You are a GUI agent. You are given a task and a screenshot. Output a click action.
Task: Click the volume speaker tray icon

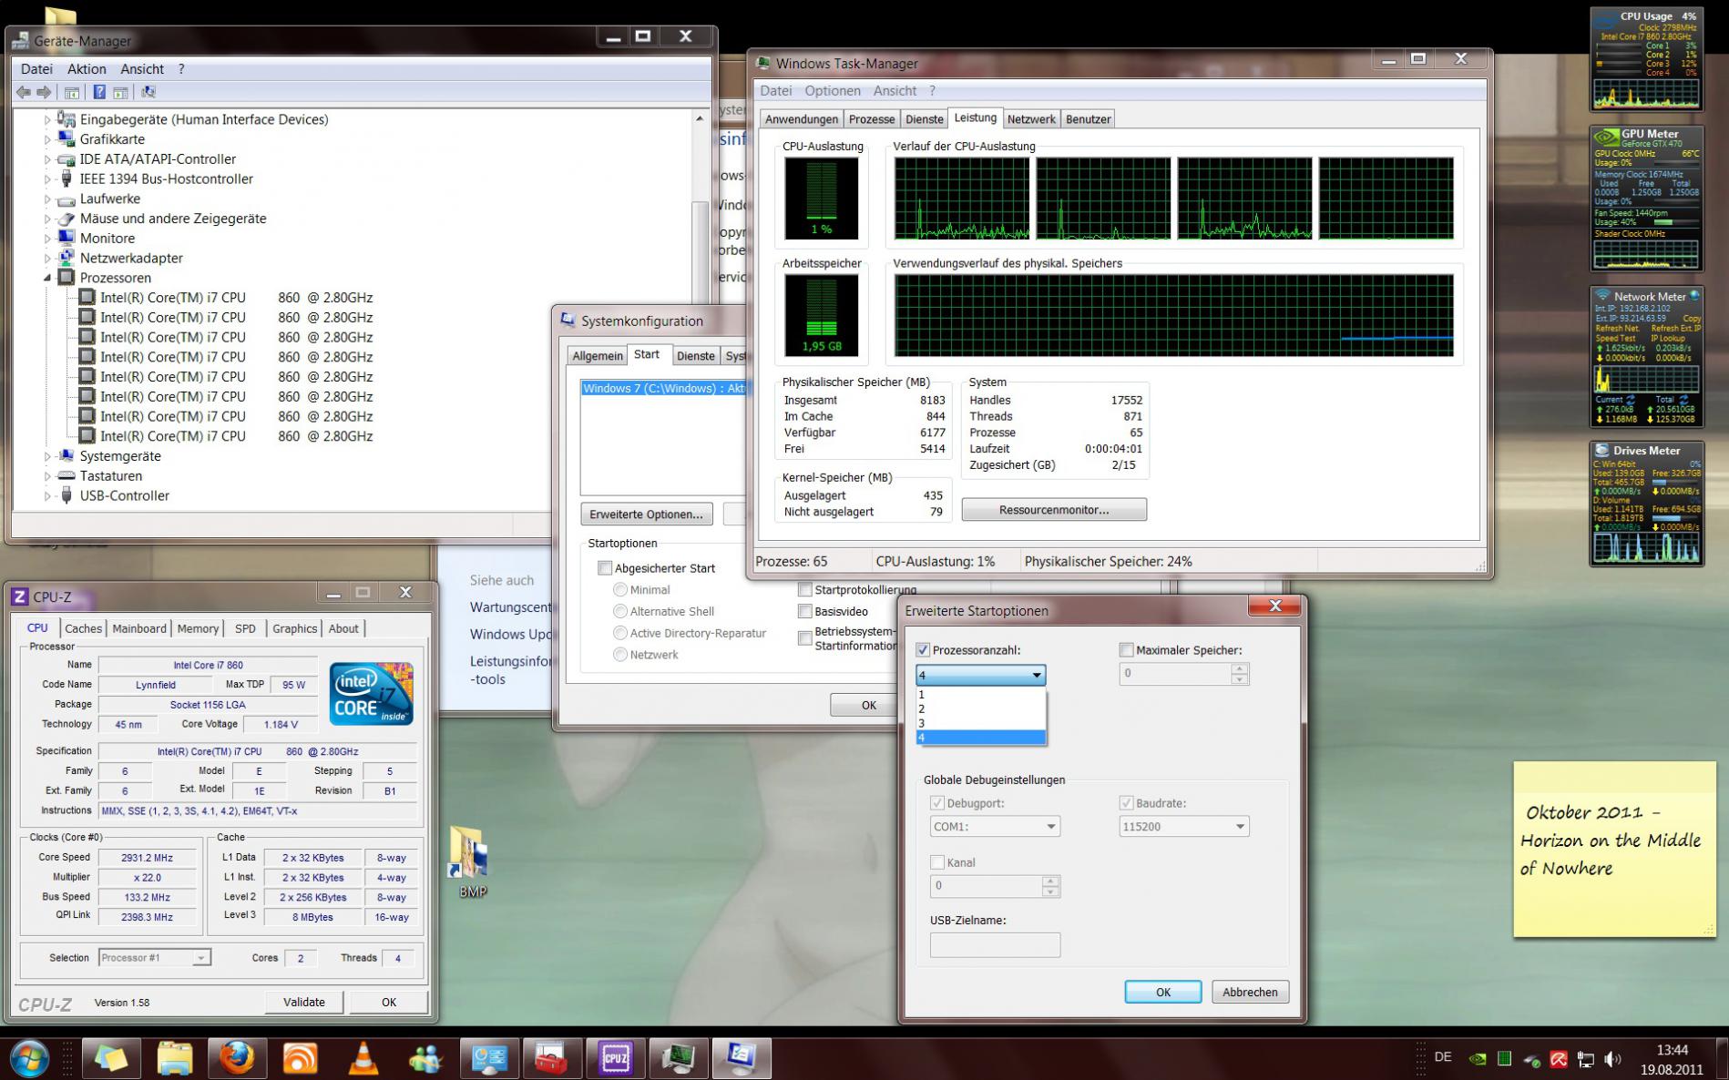pos(1612,1059)
